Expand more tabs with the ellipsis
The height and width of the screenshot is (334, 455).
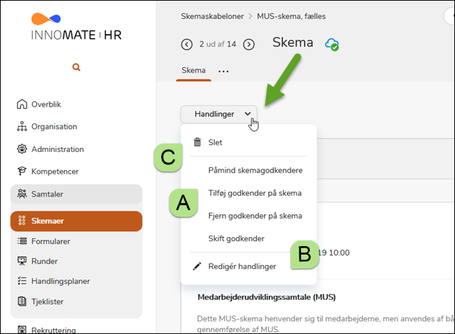click(223, 71)
